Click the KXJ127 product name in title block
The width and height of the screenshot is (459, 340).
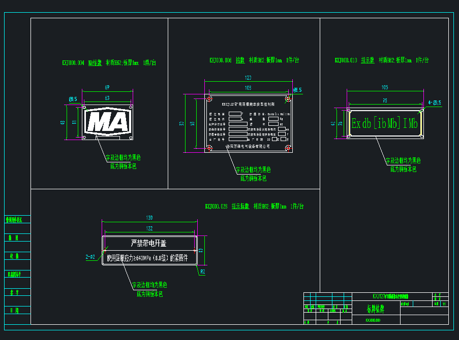[x=390, y=296]
